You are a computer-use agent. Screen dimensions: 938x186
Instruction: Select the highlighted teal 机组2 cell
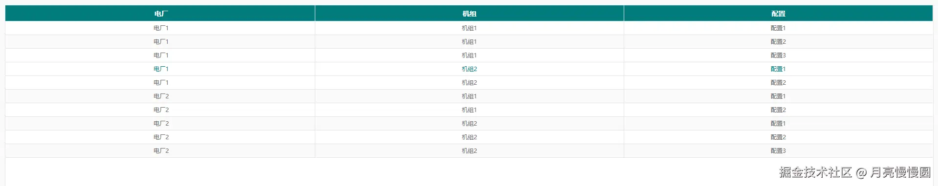coord(469,69)
